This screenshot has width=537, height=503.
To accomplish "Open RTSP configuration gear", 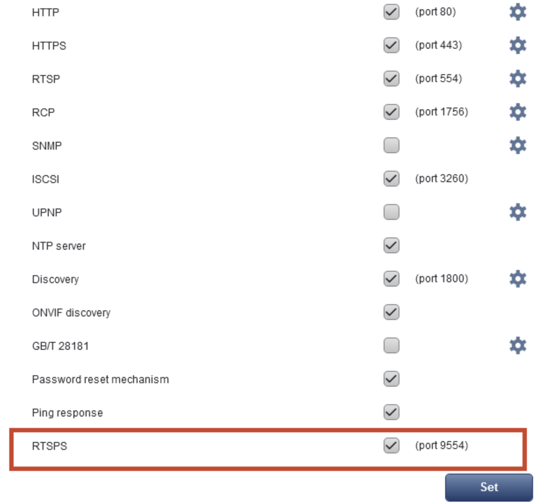I will (x=518, y=78).
